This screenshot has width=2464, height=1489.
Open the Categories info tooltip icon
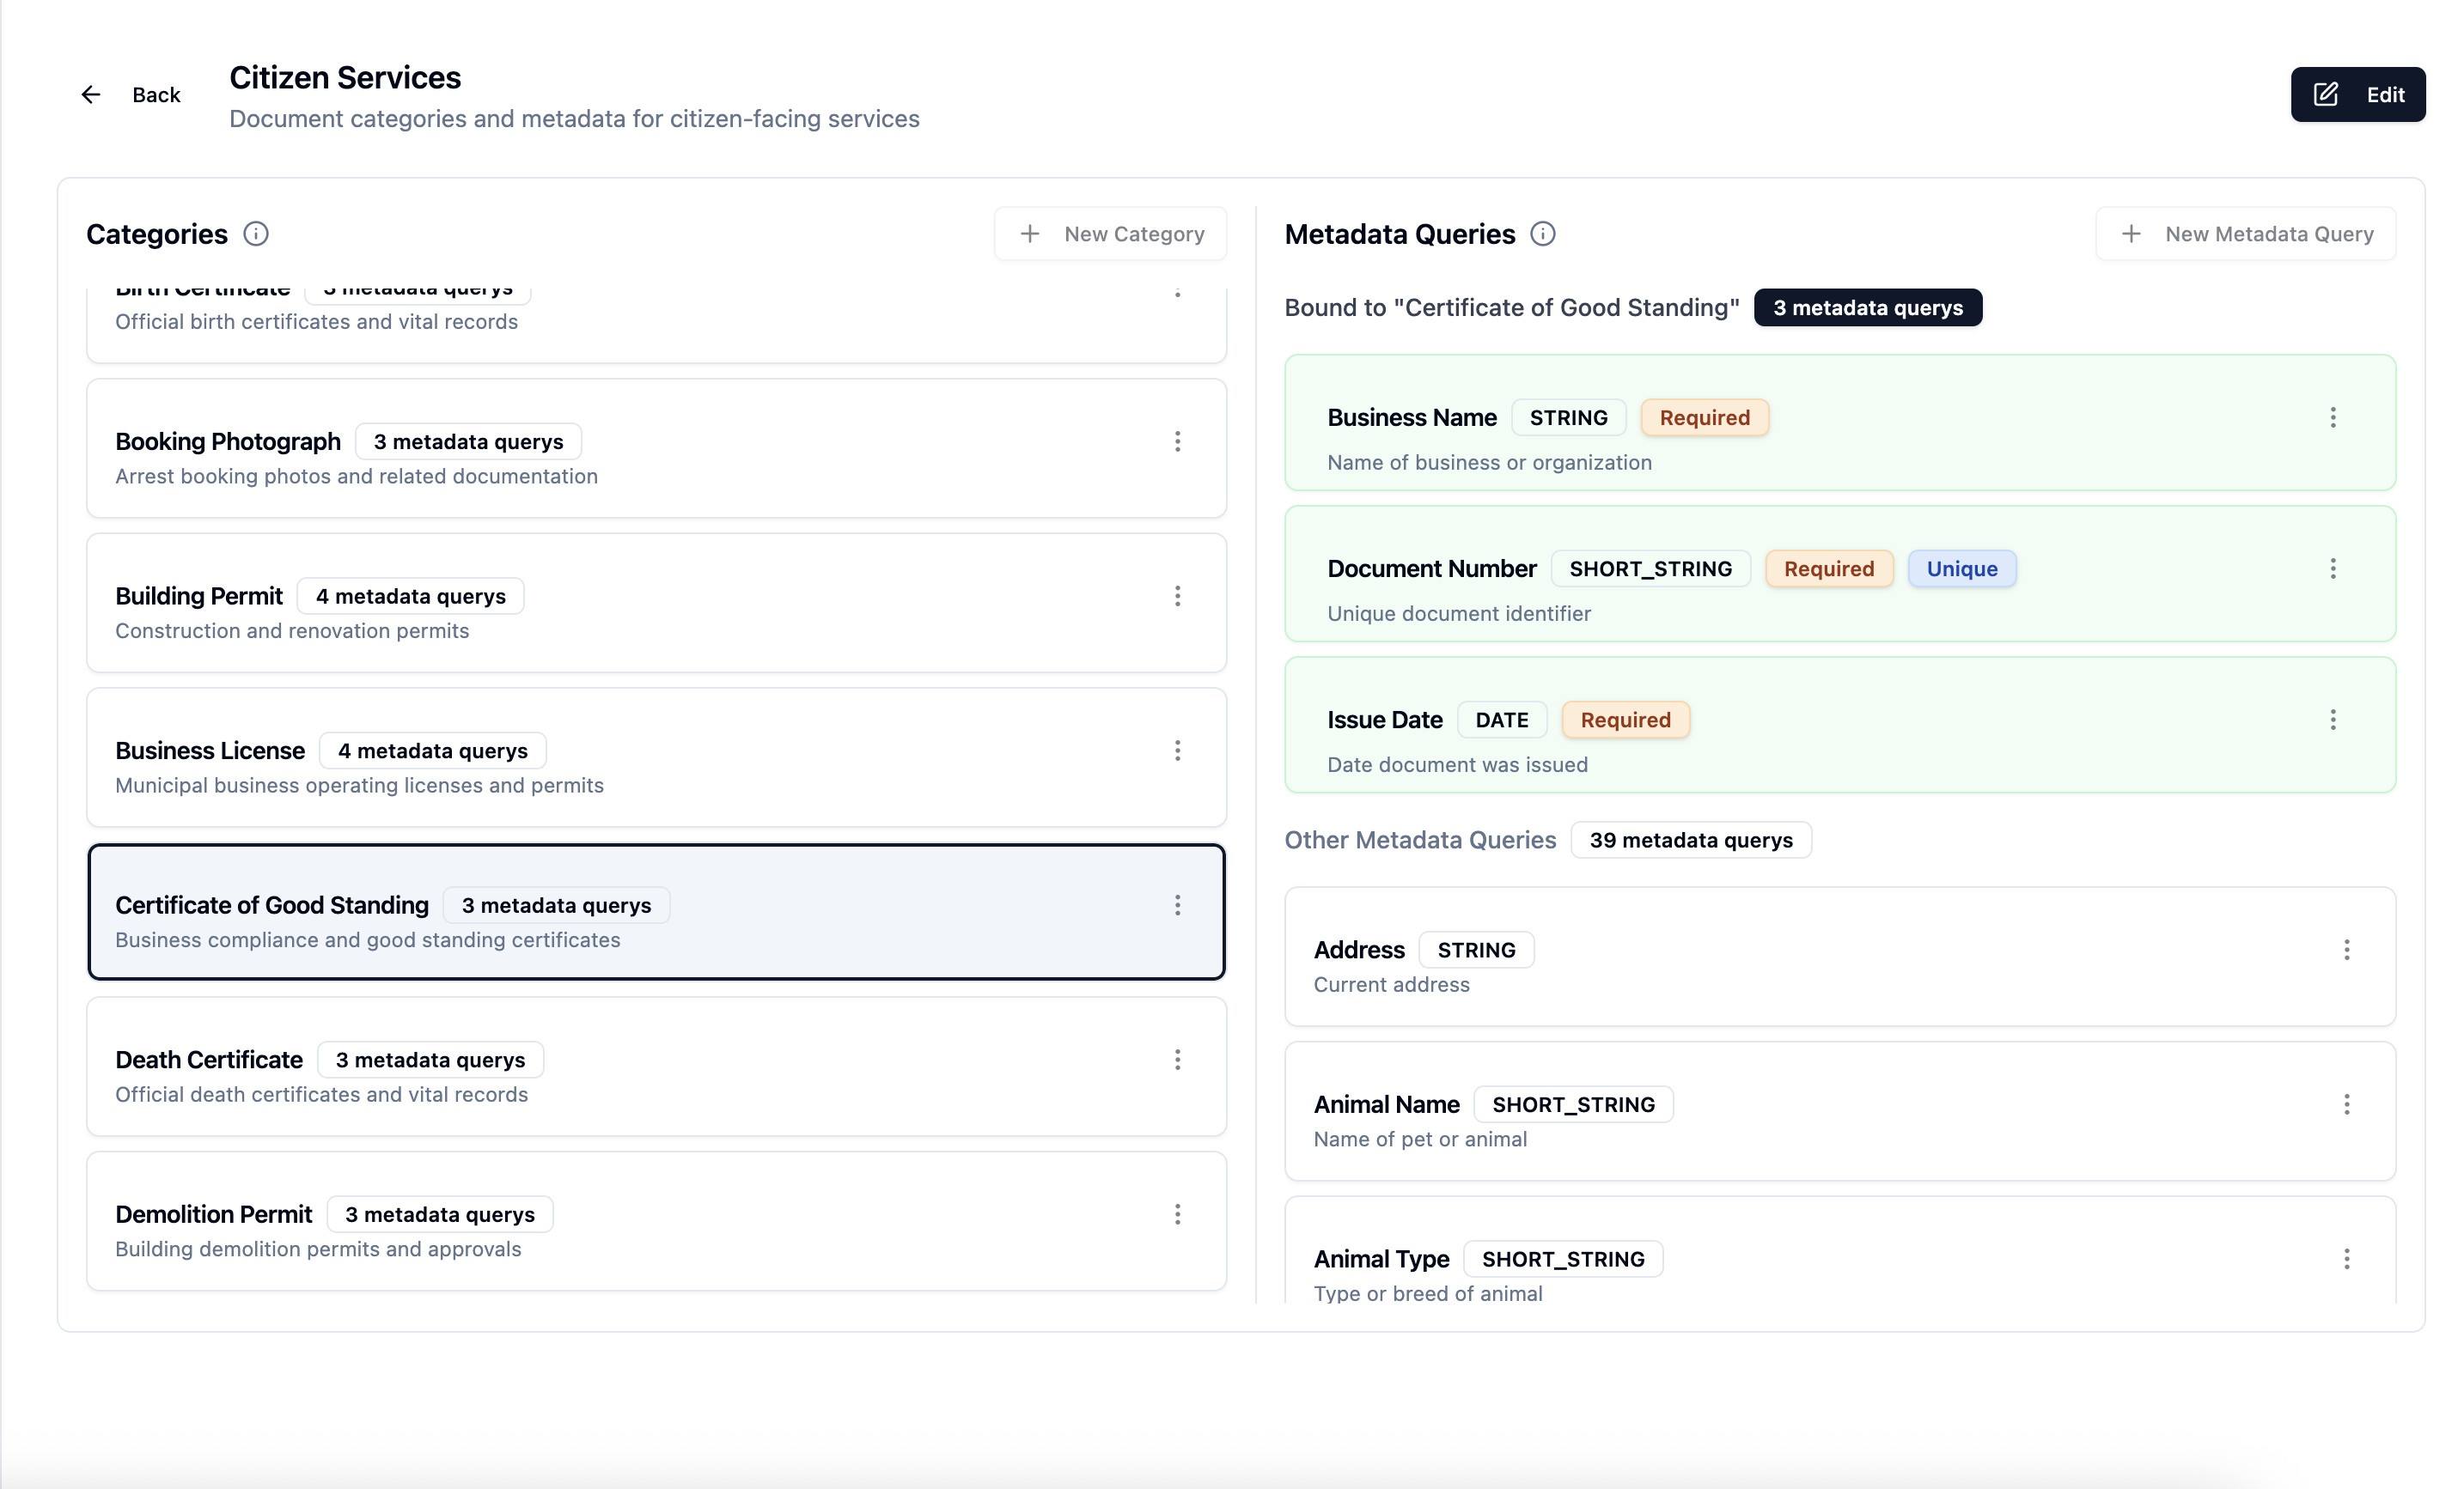[256, 233]
